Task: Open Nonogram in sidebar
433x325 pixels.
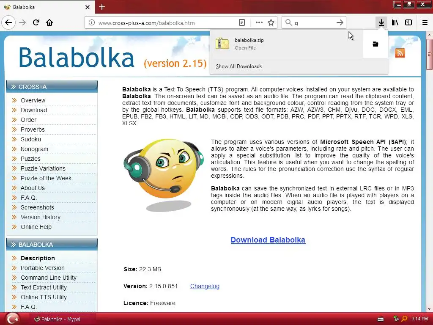Action: pyautogui.click(x=34, y=149)
